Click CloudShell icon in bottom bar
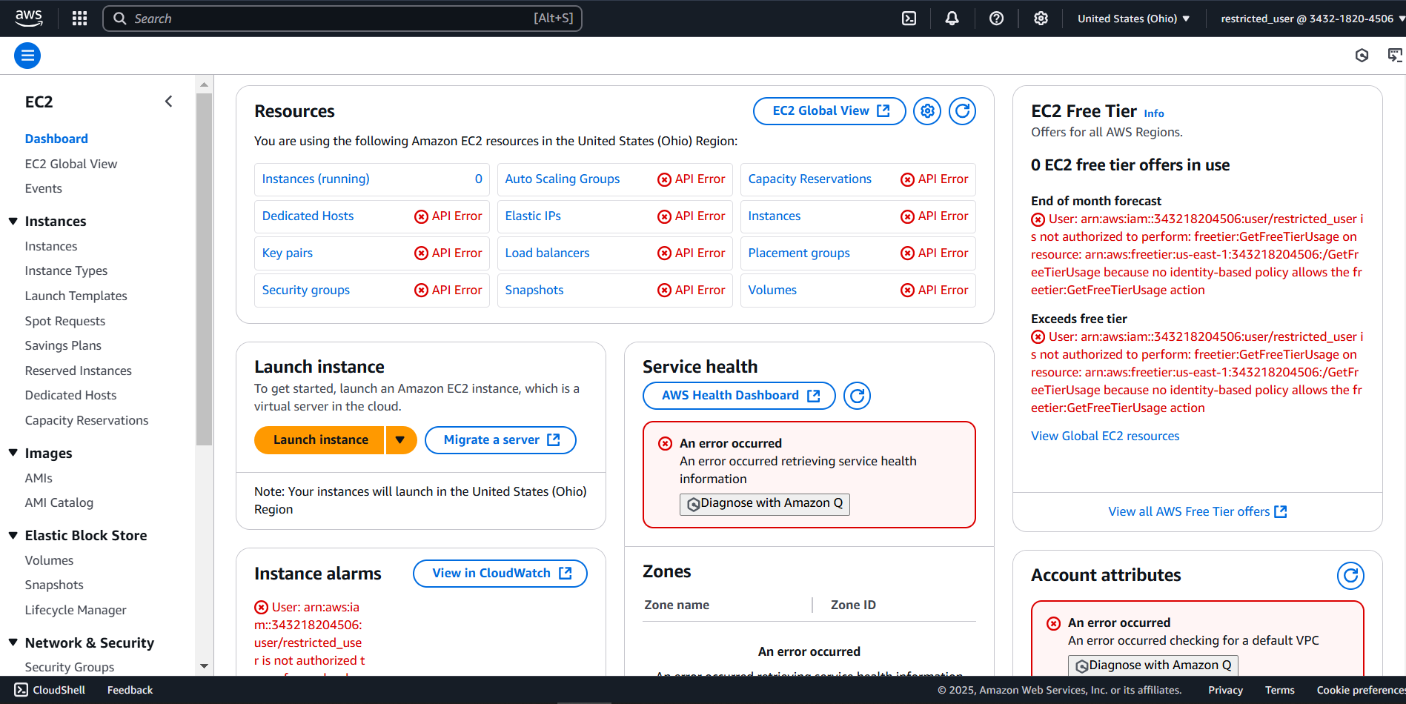Image resolution: width=1406 pixels, height=704 pixels. 21,690
